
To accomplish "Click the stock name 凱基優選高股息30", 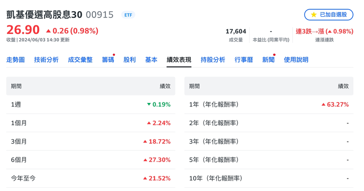I will coord(44,14).
